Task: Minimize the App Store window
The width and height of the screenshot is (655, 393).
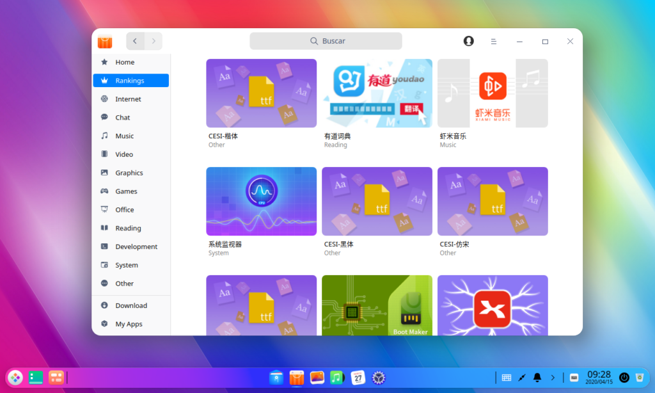Action: tap(519, 42)
